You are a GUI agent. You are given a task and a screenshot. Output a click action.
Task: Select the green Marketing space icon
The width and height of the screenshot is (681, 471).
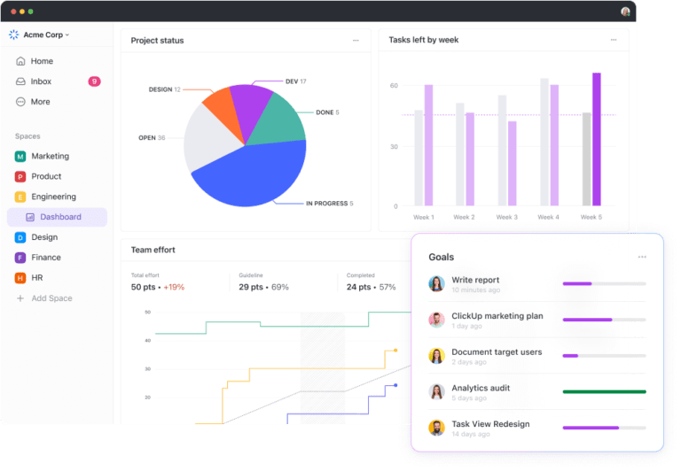(20, 157)
